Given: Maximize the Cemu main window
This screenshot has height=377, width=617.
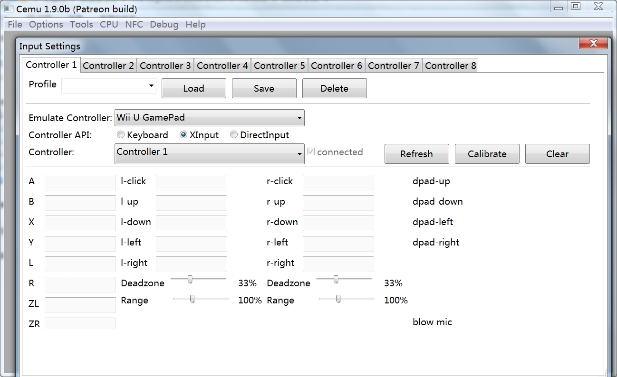Looking at the screenshot, I should [575, 7].
